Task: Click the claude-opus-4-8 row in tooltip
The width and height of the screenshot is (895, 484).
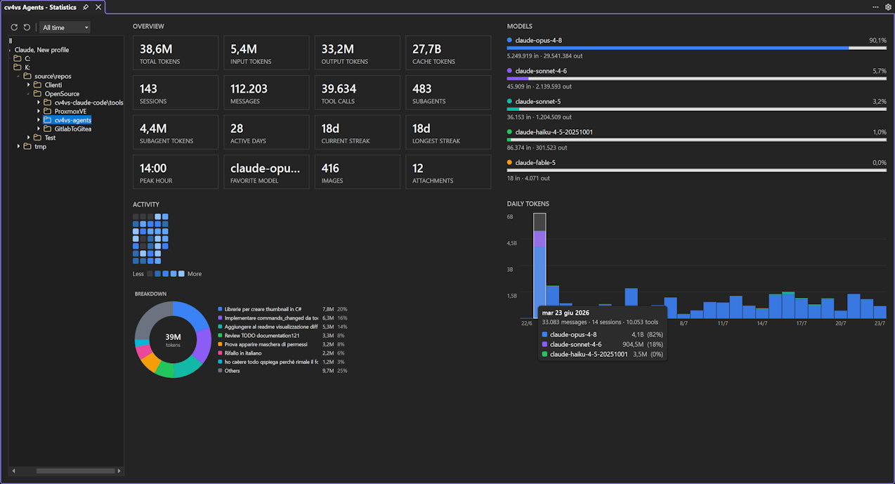Action: (603, 334)
